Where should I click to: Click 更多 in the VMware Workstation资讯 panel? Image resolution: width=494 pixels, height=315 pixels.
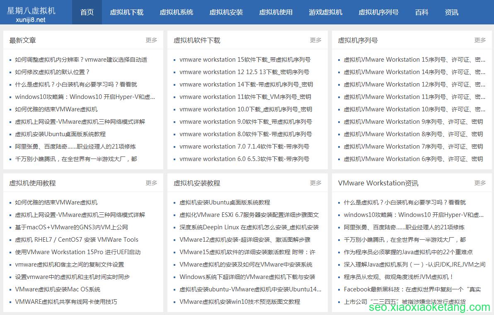coord(480,183)
